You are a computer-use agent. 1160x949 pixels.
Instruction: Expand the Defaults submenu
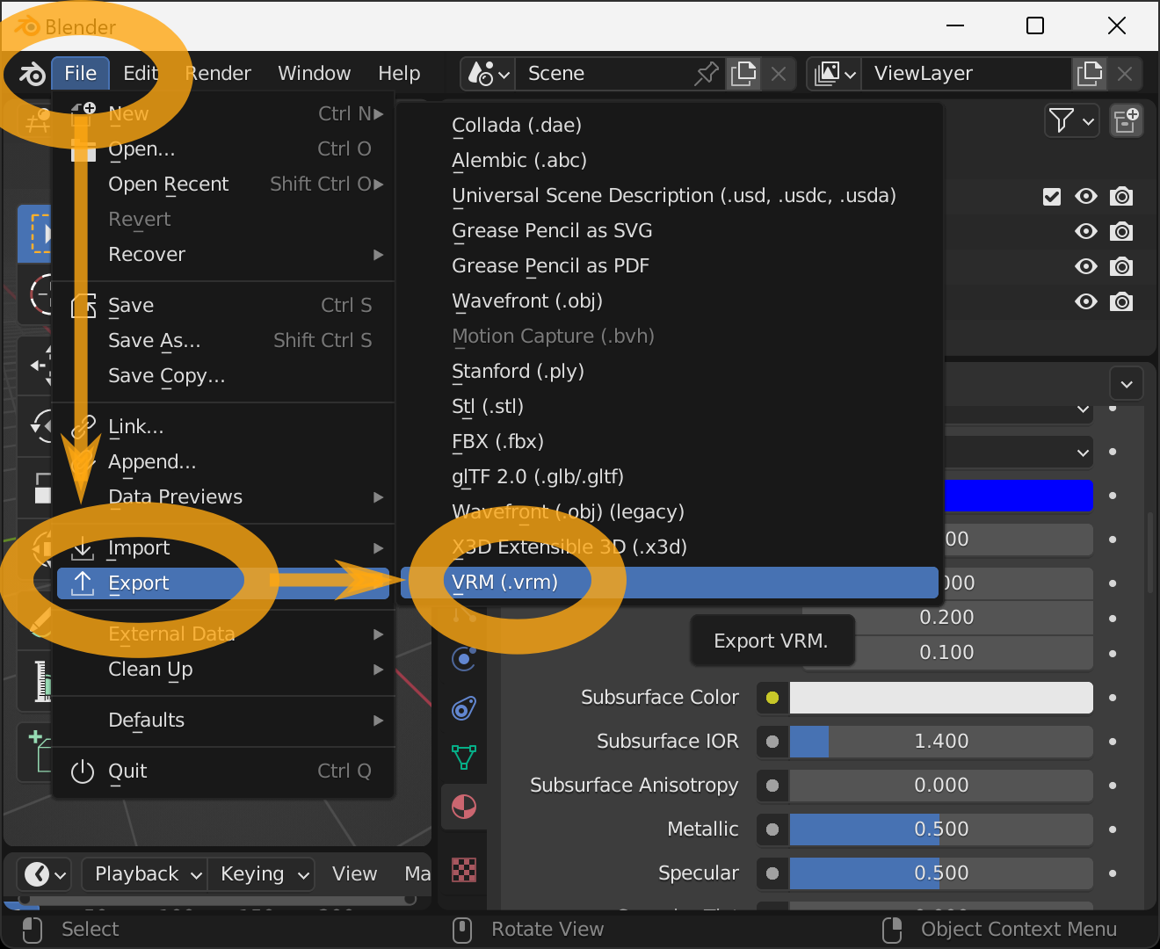[223, 721]
